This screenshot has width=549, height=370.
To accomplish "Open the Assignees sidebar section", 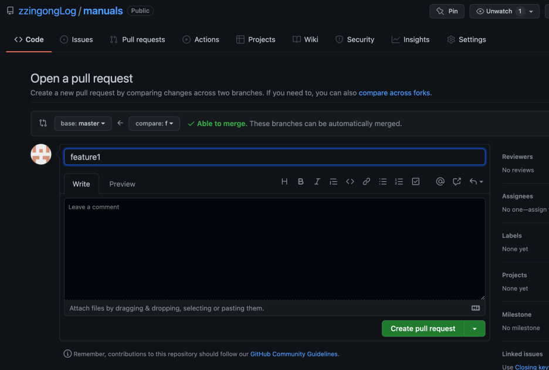I will pos(517,196).
